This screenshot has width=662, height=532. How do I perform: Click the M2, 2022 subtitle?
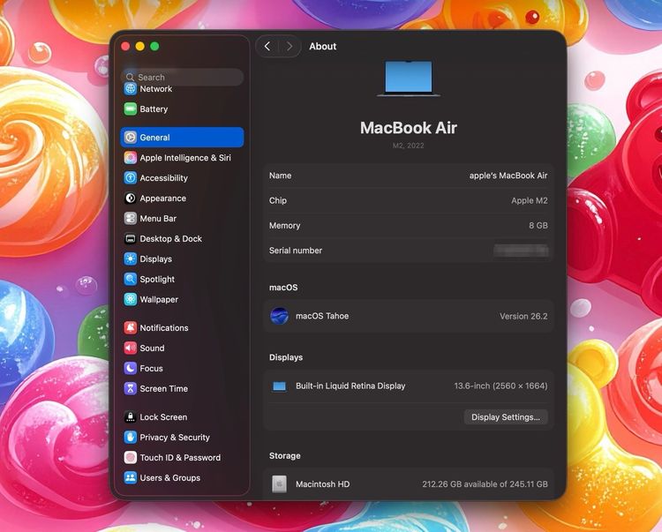click(409, 146)
